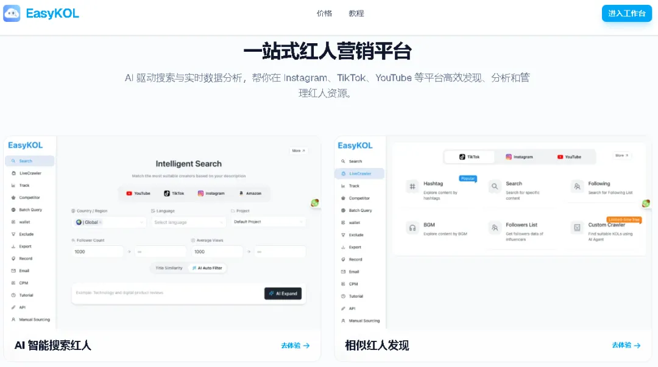Select Amazon tab in Intelligent Search card
Image resolution: width=658 pixels, height=367 pixels.
[x=250, y=194]
